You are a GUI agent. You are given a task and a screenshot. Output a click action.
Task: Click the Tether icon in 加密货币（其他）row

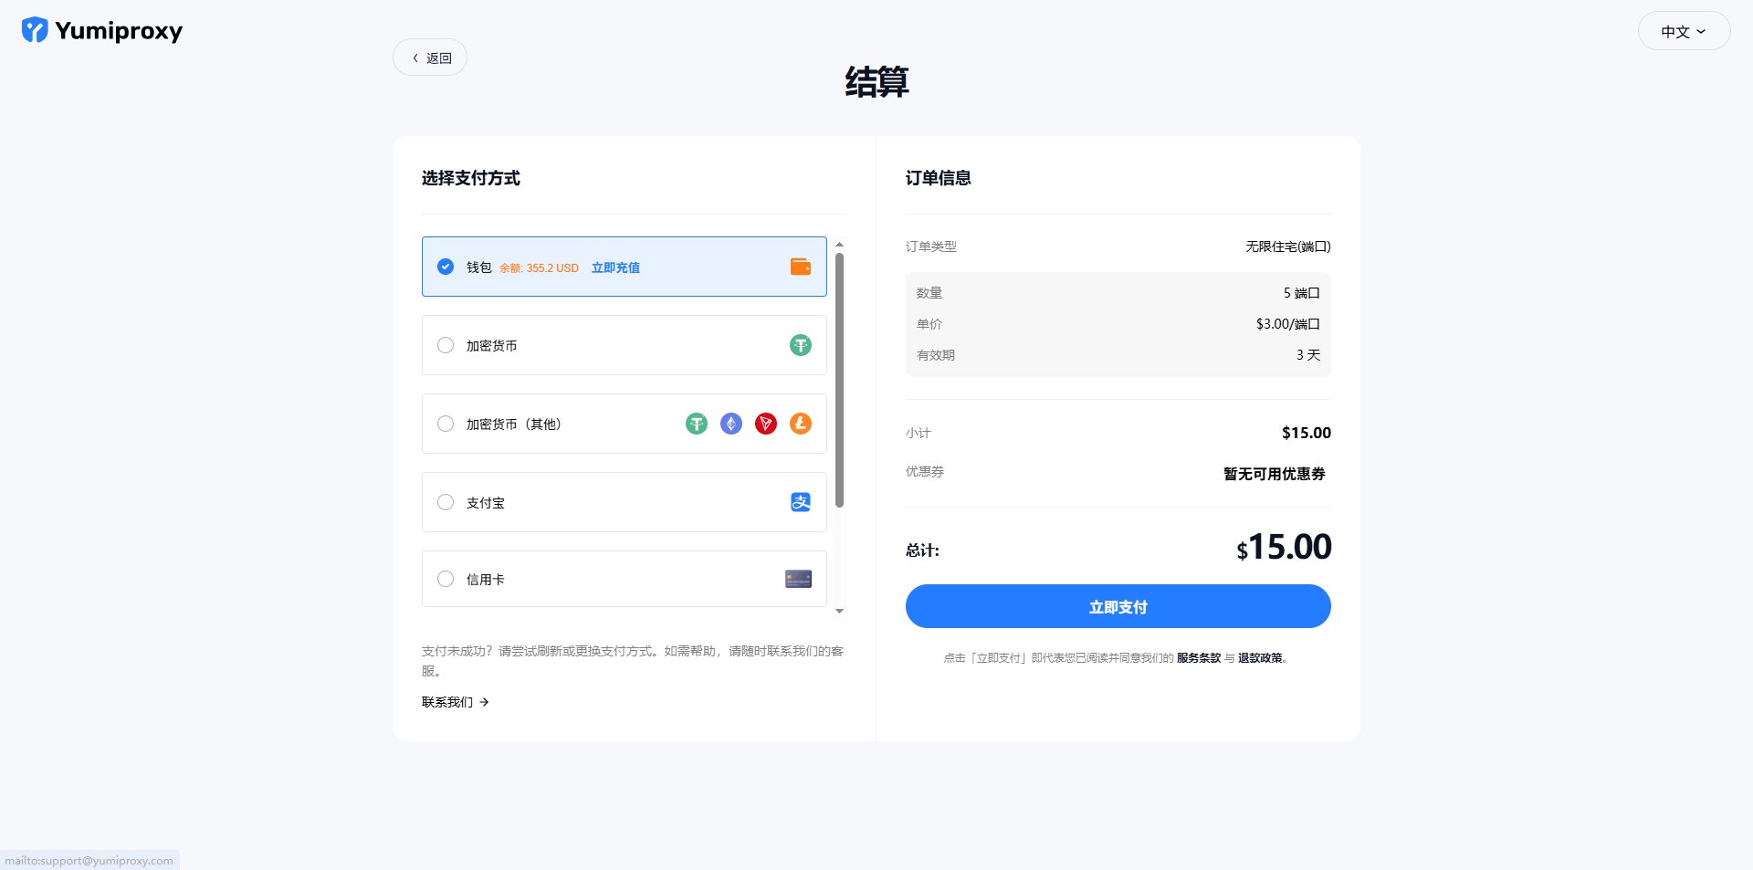point(697,424)
